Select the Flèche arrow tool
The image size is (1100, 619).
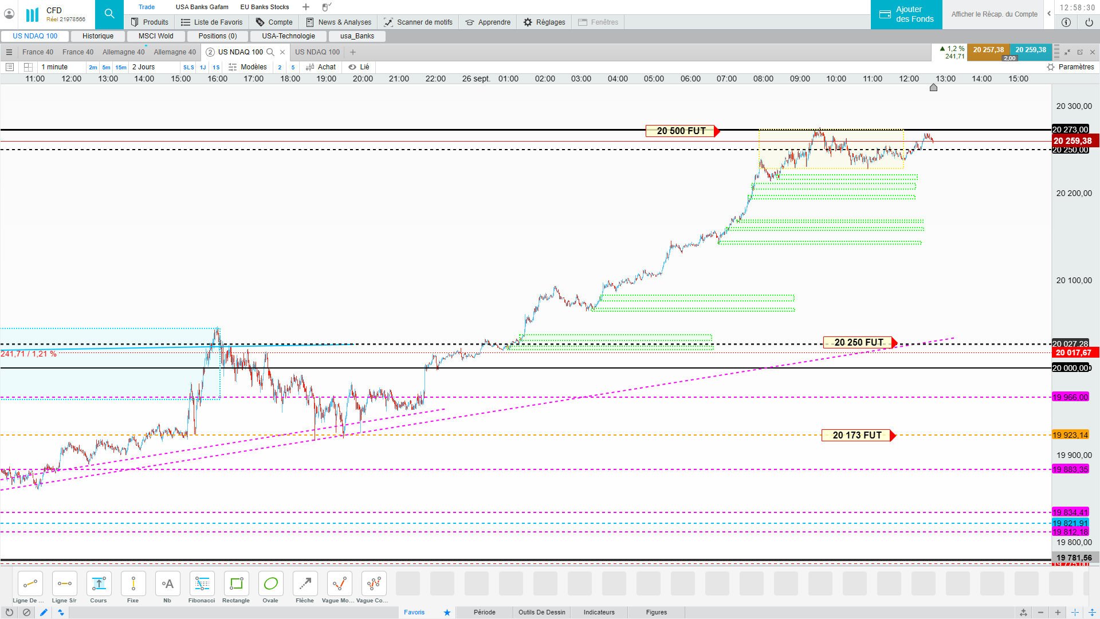click(x=305, y=584)
